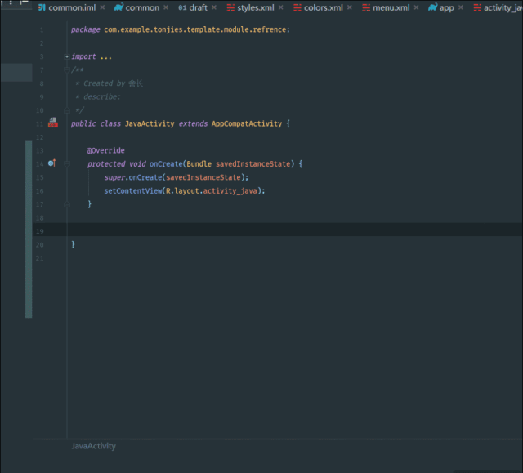The height and width of the screenshot is (473, 523).
Task: Click the setContentView call
Action: (133, 191)
